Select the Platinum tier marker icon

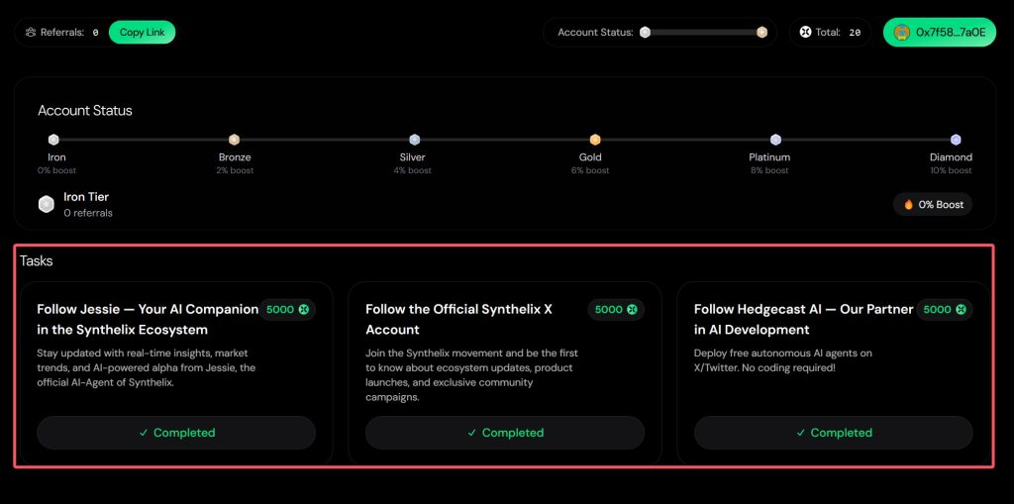tap(775, 140)
